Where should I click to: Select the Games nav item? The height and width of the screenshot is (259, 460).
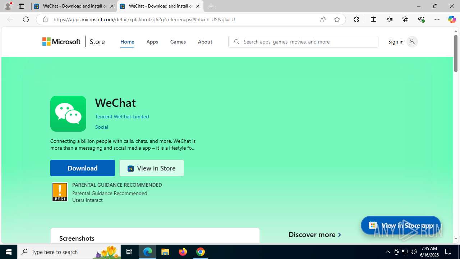(x=178, y=42)
